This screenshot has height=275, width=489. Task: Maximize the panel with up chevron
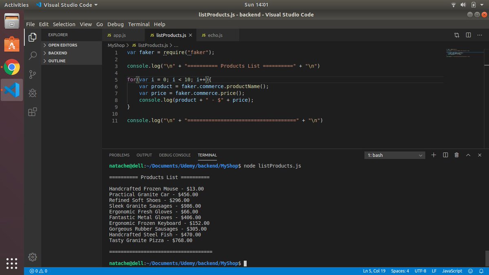(468, 155)
